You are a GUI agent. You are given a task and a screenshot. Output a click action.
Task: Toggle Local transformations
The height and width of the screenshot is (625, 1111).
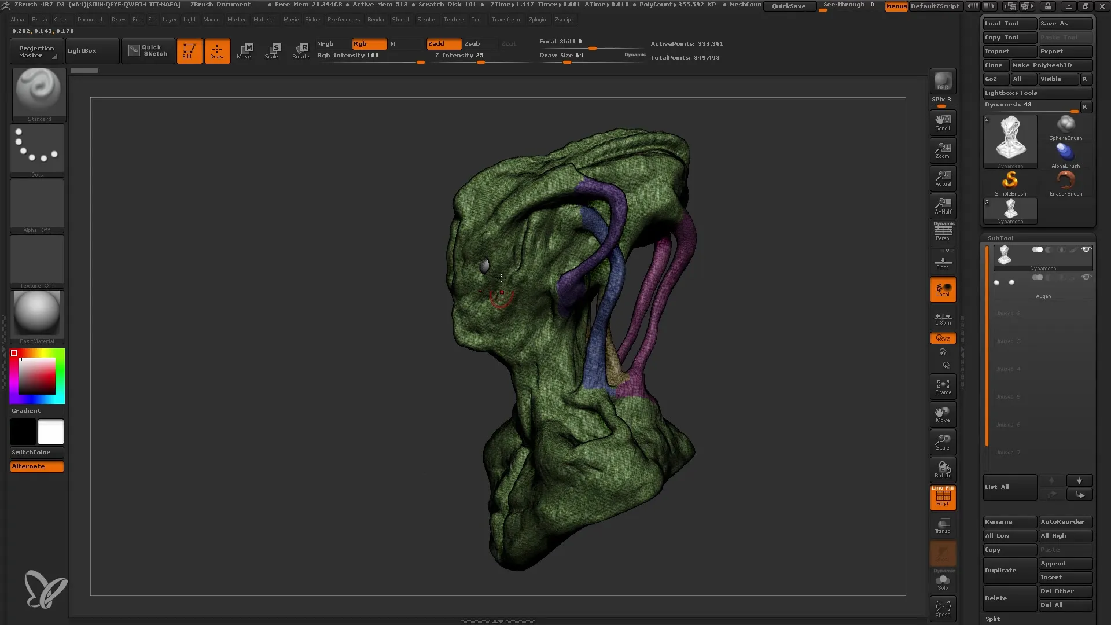[943, 290]
